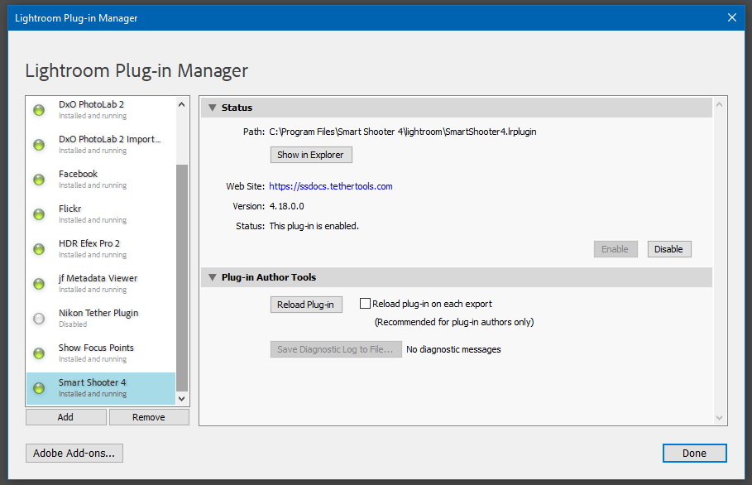Image resolution: width=752 pixels, height=485 pixels.
Task: Select the Facebook plug-in in the list
Action: 101,180
